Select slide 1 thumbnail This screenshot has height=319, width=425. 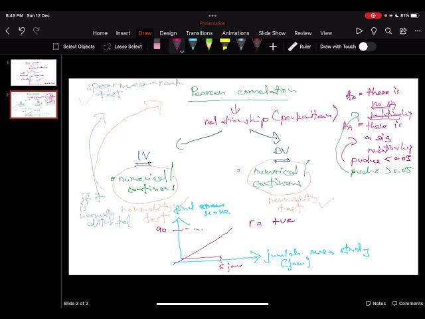34,72
